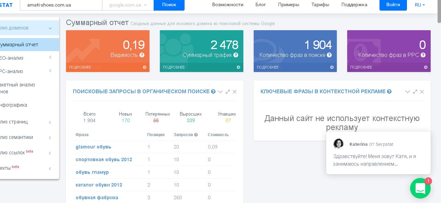This screenshot has width=441, height=203.
Task: Open the Поддержка menu item
Action: 354,5
